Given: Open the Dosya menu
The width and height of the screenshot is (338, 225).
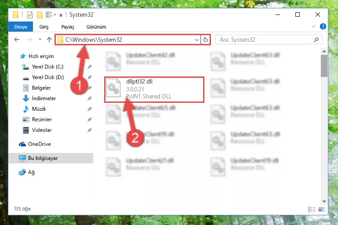Looking at the screenshot, I should (21, 27).
